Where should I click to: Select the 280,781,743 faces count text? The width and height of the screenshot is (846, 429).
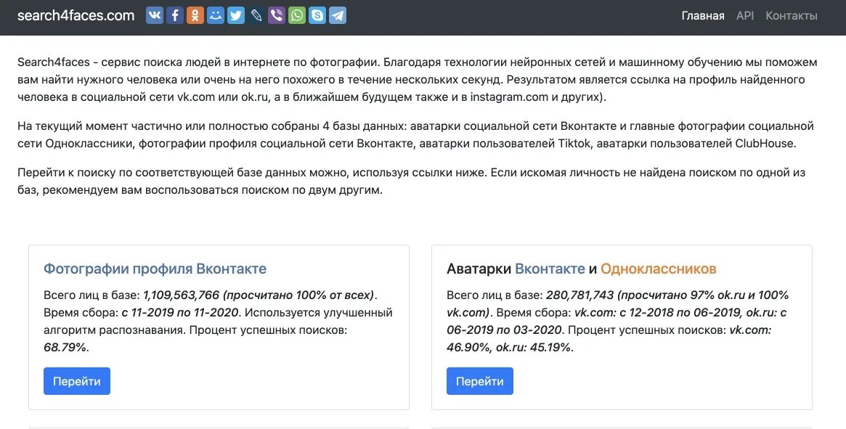[x=580, y=295]
